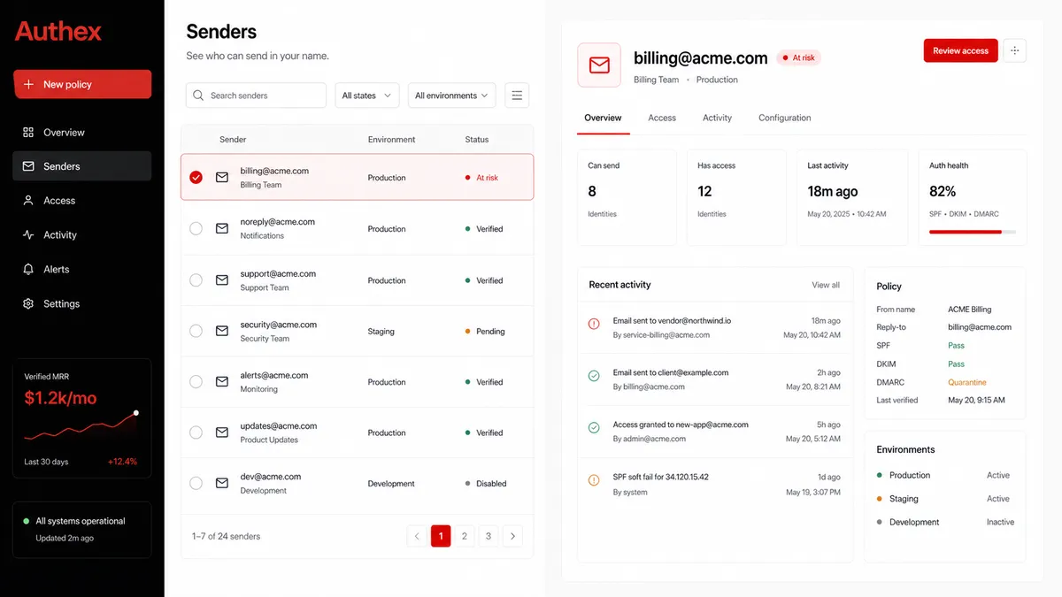Open the more options icon beside Review access
Image resolution: width=1062 pixels, height=597 pixels.
pos(1015,50)
